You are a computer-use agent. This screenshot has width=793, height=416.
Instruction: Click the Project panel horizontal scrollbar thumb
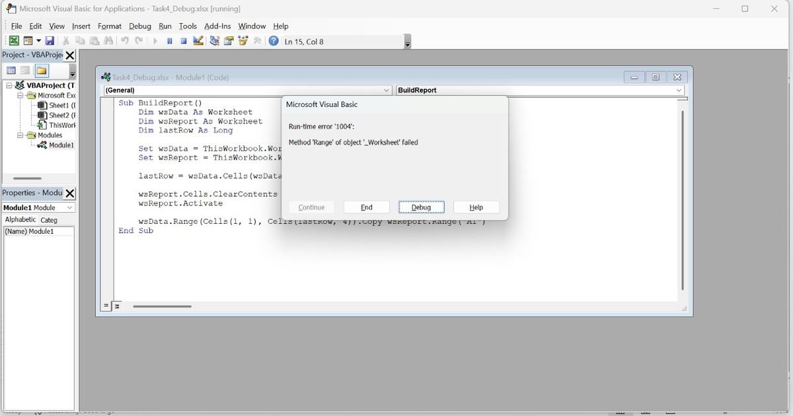point(27,178)
